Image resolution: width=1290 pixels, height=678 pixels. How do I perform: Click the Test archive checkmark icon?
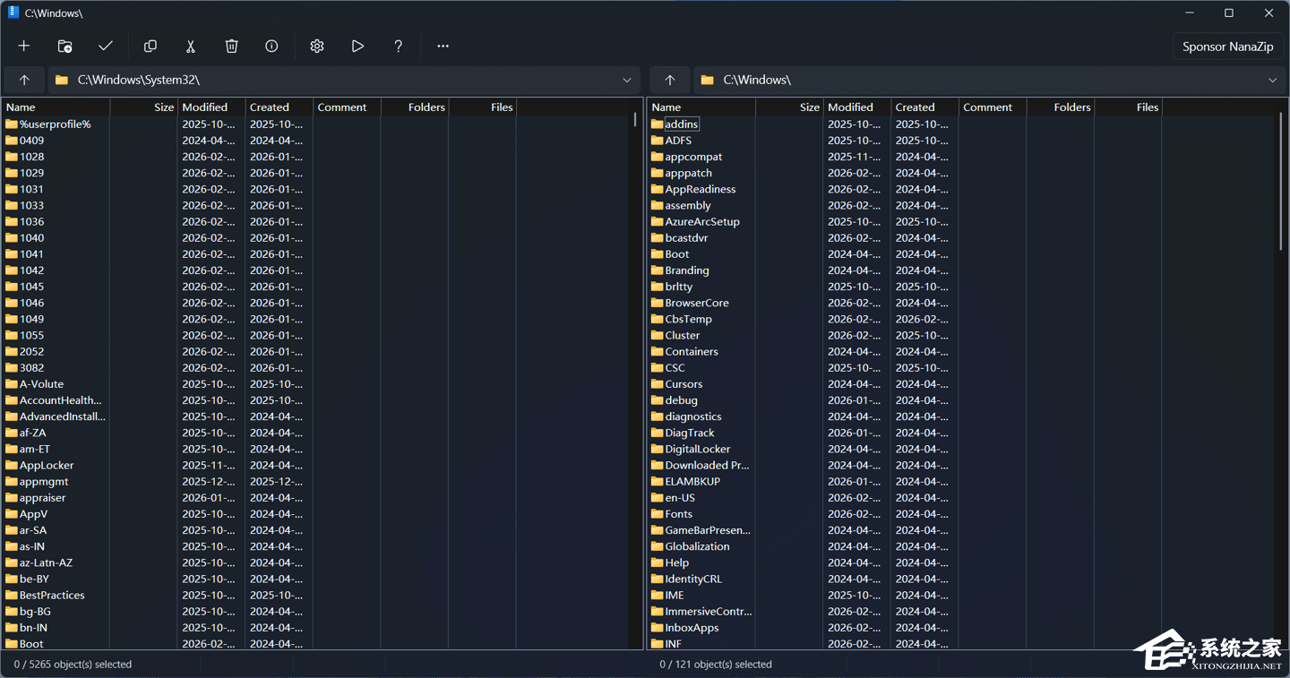coord(106,46)
